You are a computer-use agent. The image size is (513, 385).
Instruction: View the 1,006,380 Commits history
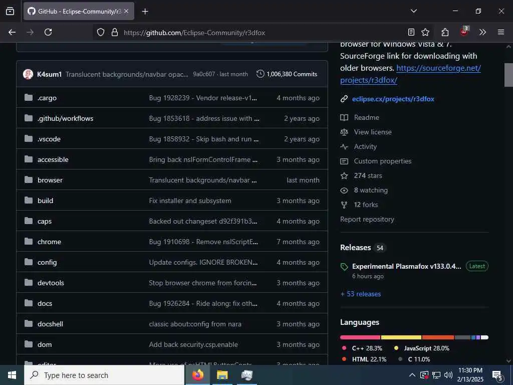[x=292, y=74]
